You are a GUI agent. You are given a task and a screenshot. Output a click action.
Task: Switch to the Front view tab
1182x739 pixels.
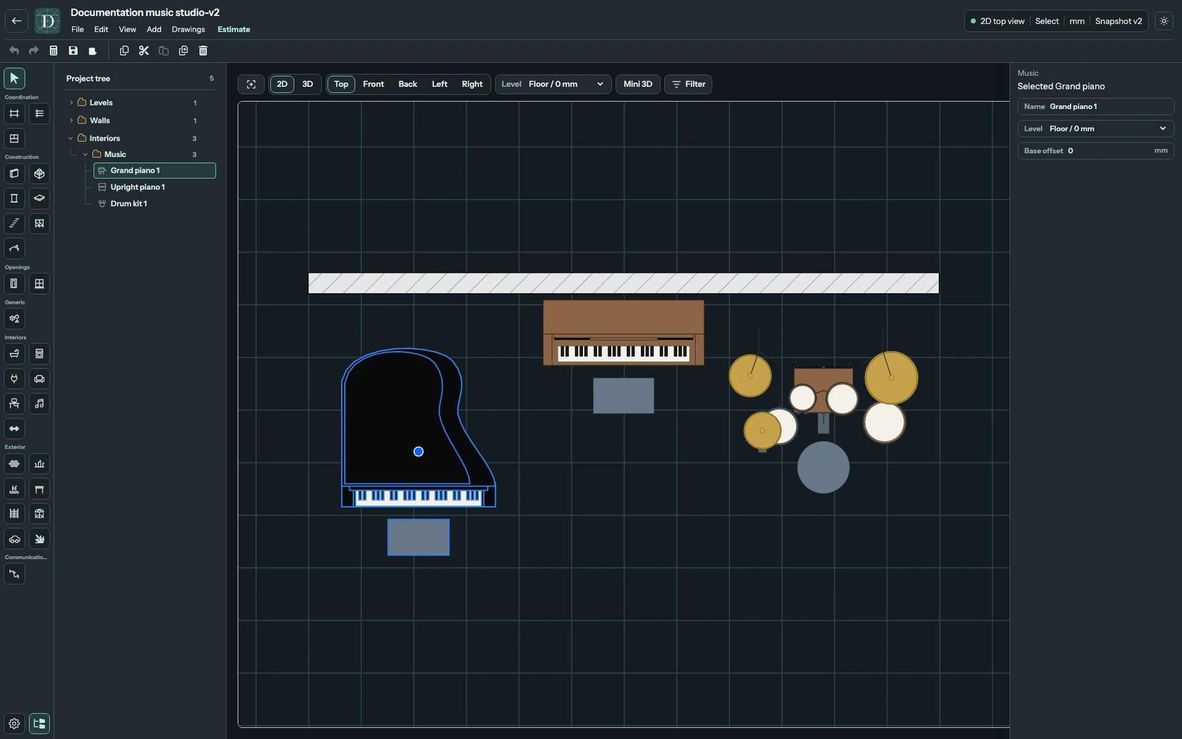point(373,84)
